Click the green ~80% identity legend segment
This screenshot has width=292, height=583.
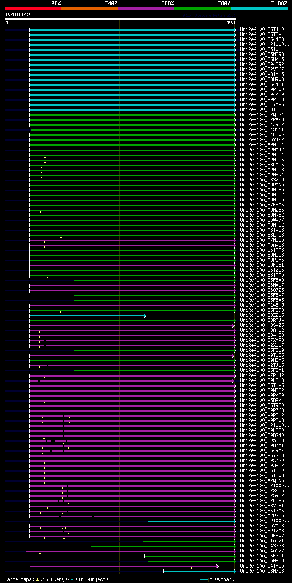203,8
